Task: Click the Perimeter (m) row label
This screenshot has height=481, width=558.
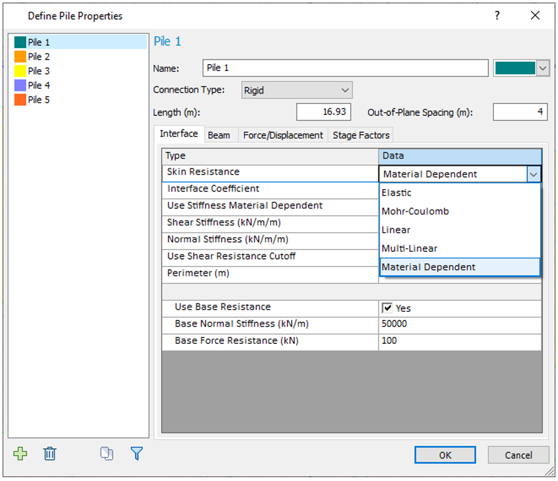Action: [198, 273]
